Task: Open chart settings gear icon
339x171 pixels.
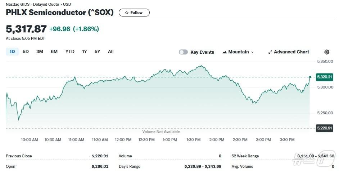Action: coord(327,52)
